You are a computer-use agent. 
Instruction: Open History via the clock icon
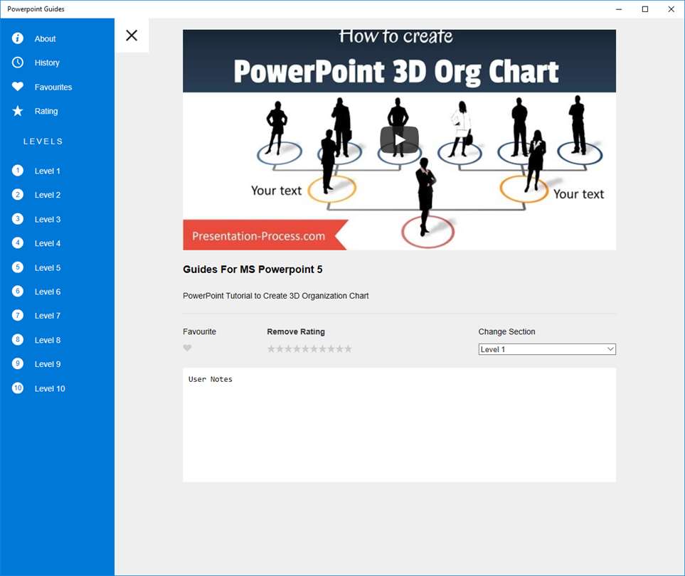pos(18,63)
